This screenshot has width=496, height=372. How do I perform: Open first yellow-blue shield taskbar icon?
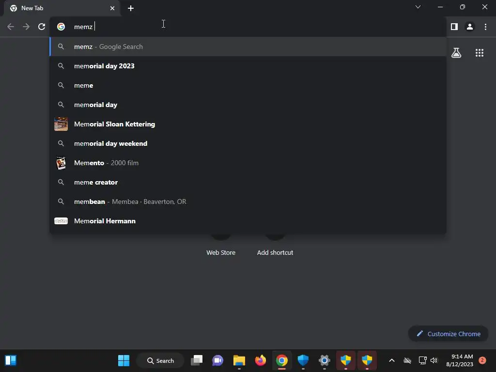(346, 360)
